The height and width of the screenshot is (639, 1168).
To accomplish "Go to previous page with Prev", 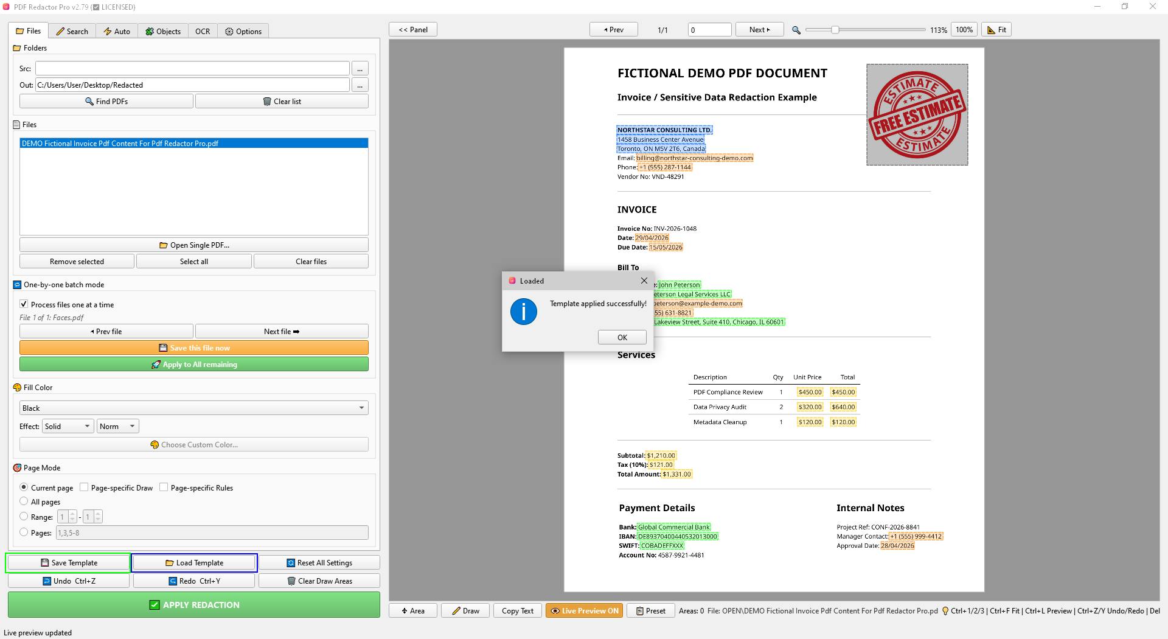I will (x=614, y=30).
